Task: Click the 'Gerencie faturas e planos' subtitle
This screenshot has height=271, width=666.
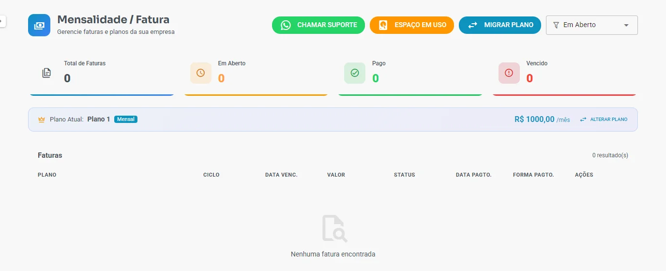Action: pos(116,32)
